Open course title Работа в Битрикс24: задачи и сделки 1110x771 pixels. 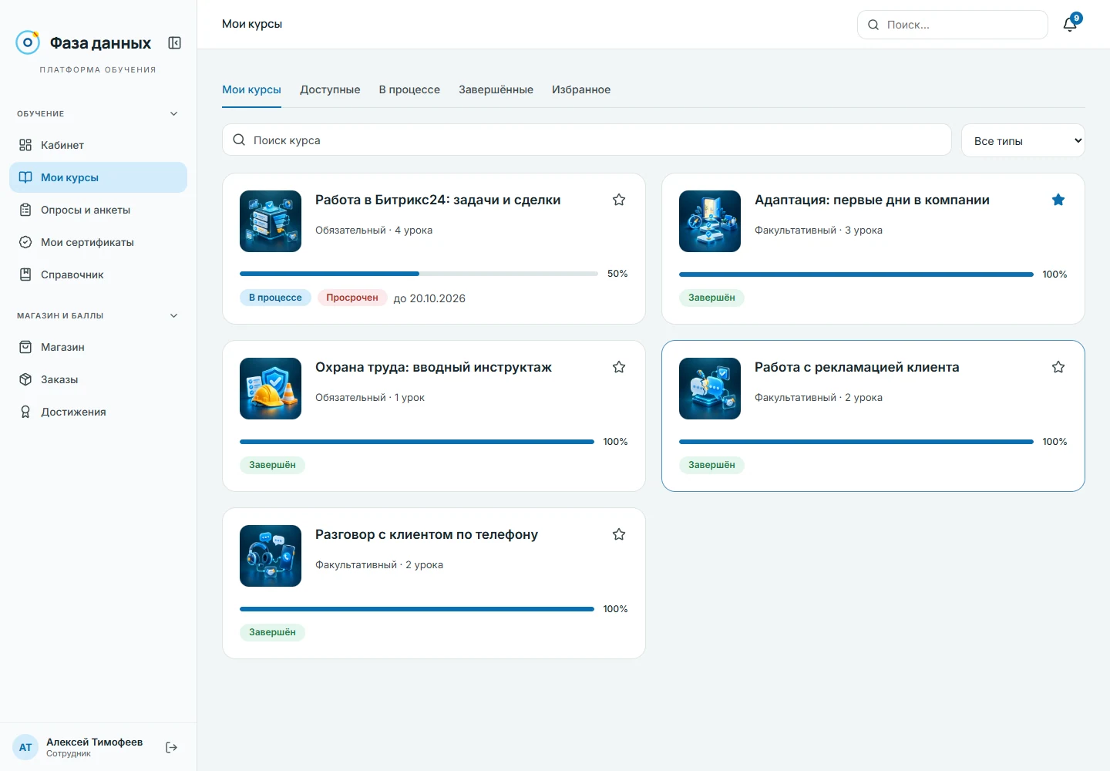click(x=438, y=200)
